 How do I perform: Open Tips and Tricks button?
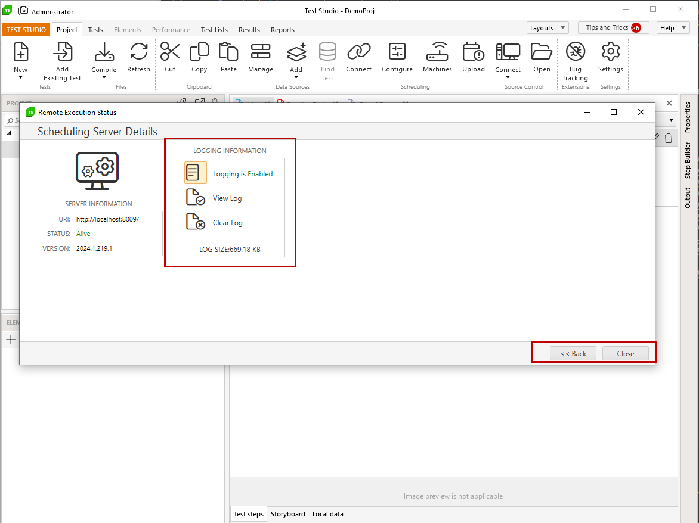pyautogui.click(x=613, y=27)
